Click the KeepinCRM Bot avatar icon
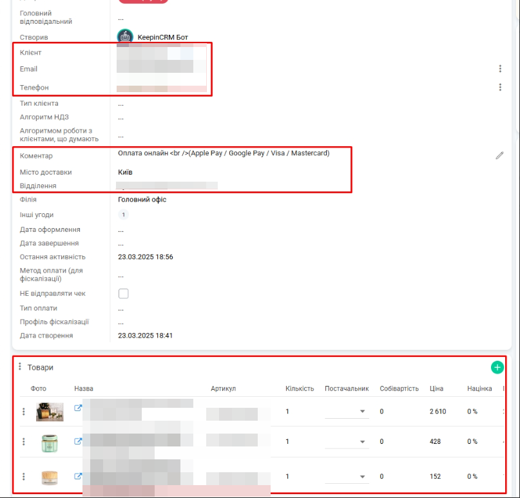Image resolution: width=520 pixels, height=498 pixels. (x=125, y=37)
